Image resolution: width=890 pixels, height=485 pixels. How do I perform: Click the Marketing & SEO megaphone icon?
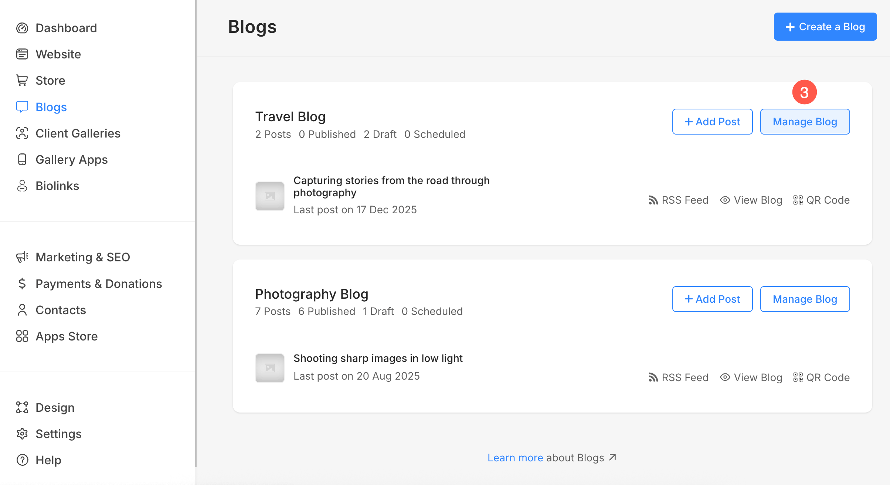point(22,257)
